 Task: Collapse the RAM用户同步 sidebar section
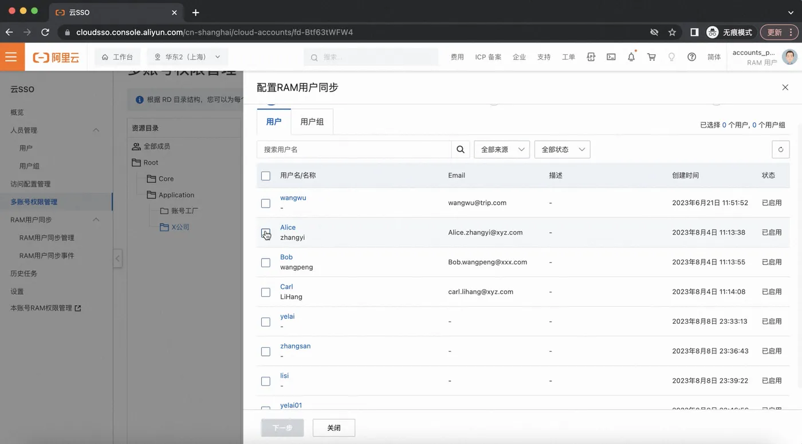(96, 220)
